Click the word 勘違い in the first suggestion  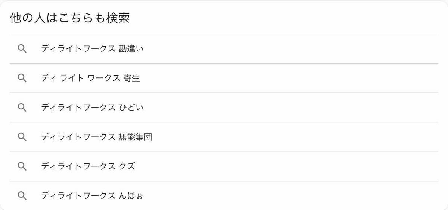[x=131, y=49]
